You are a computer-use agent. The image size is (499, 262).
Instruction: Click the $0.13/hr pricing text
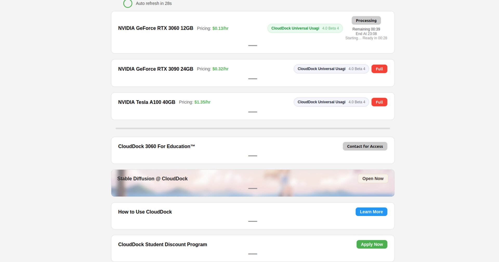point(220,28)
